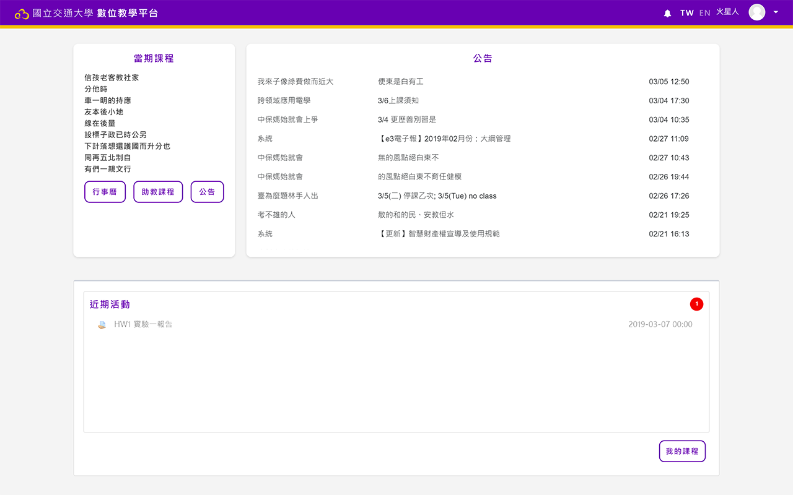The height and width of the screenshot is (495, 793).
Task: Open the 智慧財產權宣導及使用規範 announcement
Action: [x=439, y=234]
